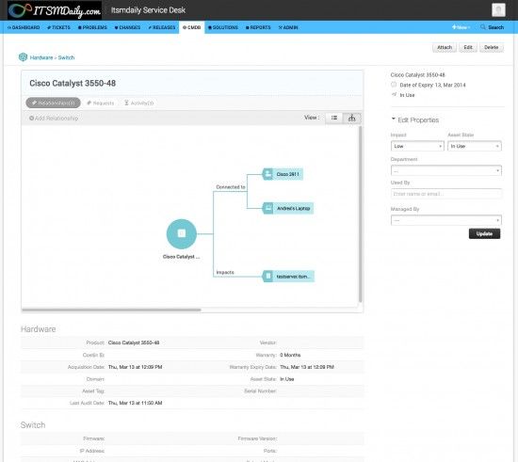Image resolution: width=518 pixels, height=462 pixels.
Task: Go to the Problems section
Action: click(x=92, y=27)
